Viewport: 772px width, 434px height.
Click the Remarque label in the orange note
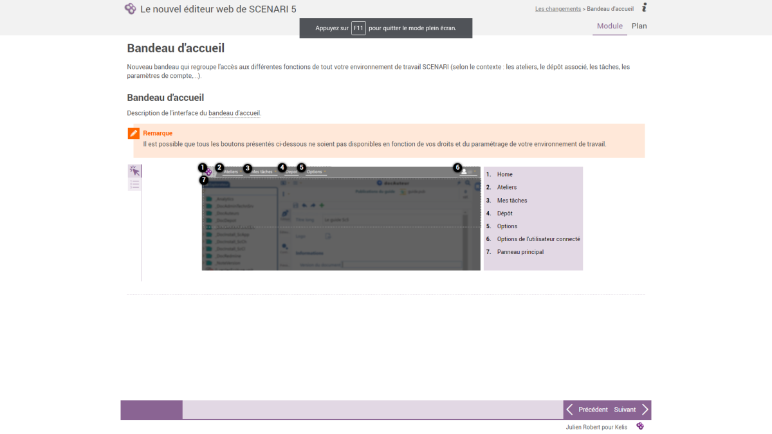pos(158,133)
